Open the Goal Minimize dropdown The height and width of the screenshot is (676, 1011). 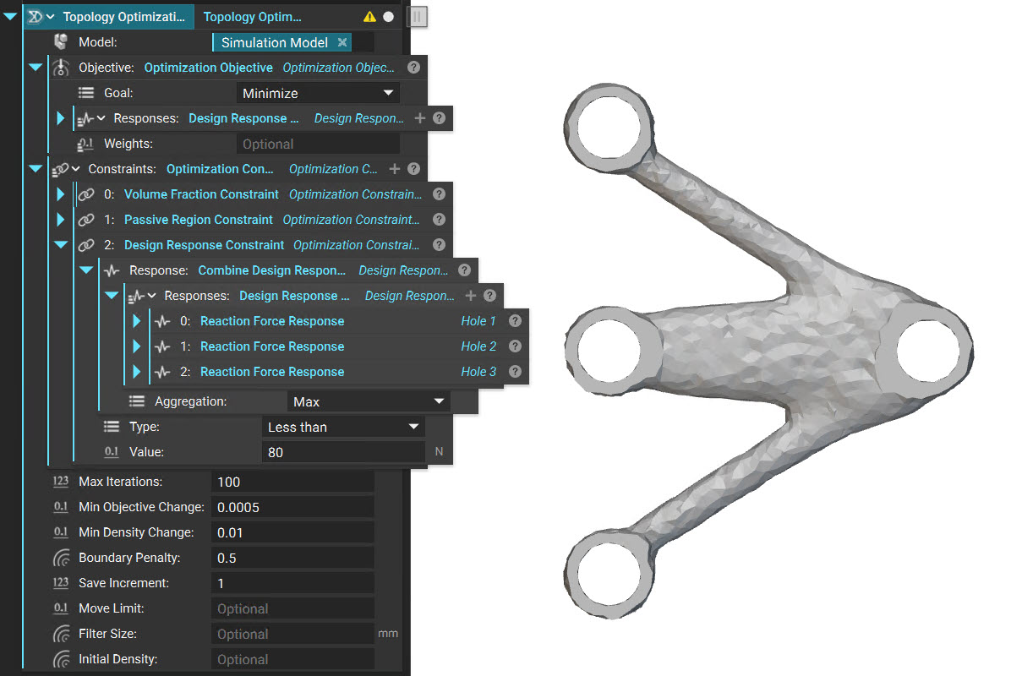tap(318, 94)
